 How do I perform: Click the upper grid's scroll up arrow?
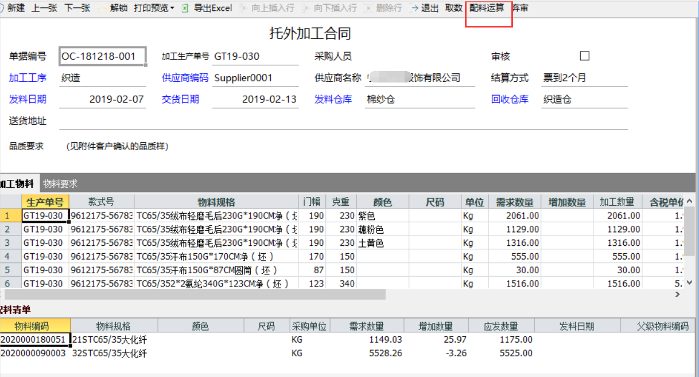691,201
